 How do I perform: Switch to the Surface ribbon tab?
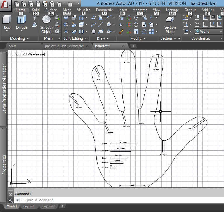51,10
